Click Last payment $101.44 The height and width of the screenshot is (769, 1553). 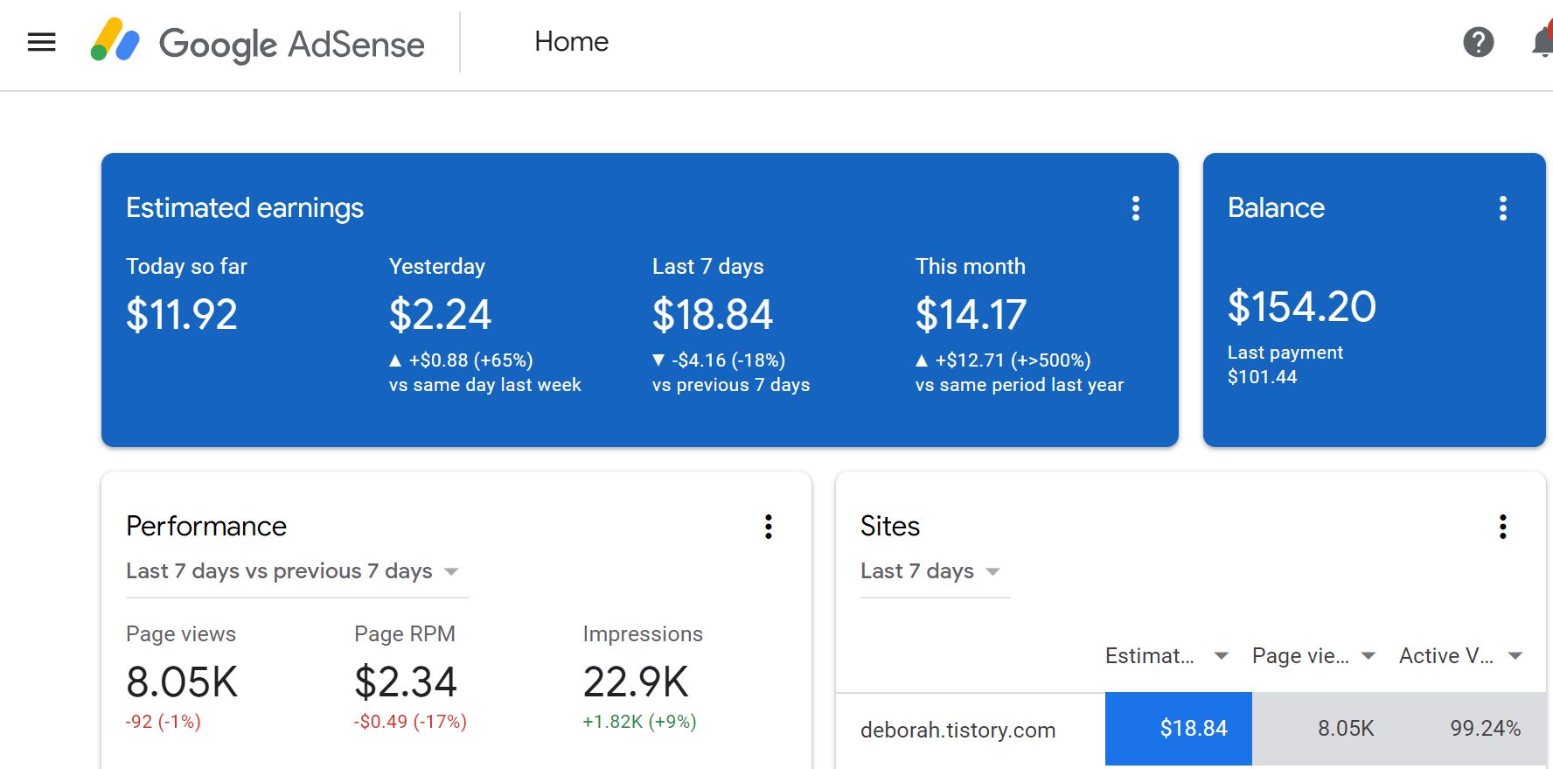point(1285,365)
